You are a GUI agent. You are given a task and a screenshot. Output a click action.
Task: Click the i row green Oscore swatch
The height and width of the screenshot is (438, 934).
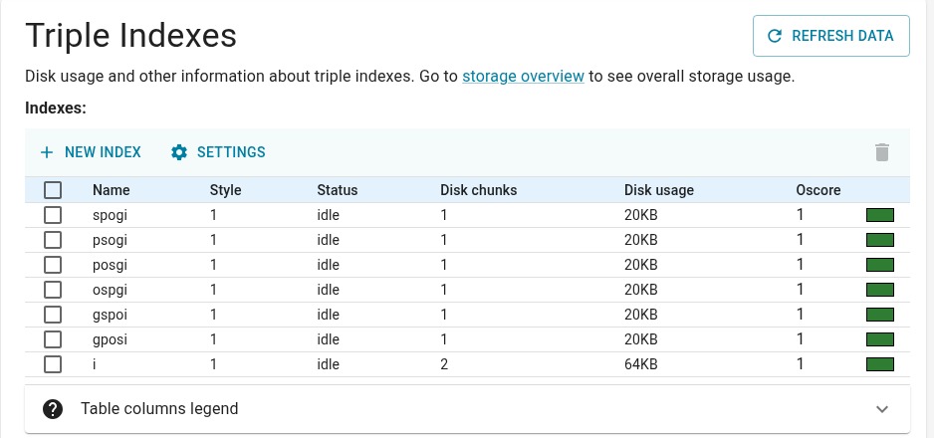880,364
